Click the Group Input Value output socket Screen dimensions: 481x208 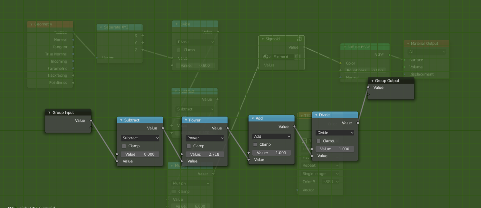(x=91, y=121)
